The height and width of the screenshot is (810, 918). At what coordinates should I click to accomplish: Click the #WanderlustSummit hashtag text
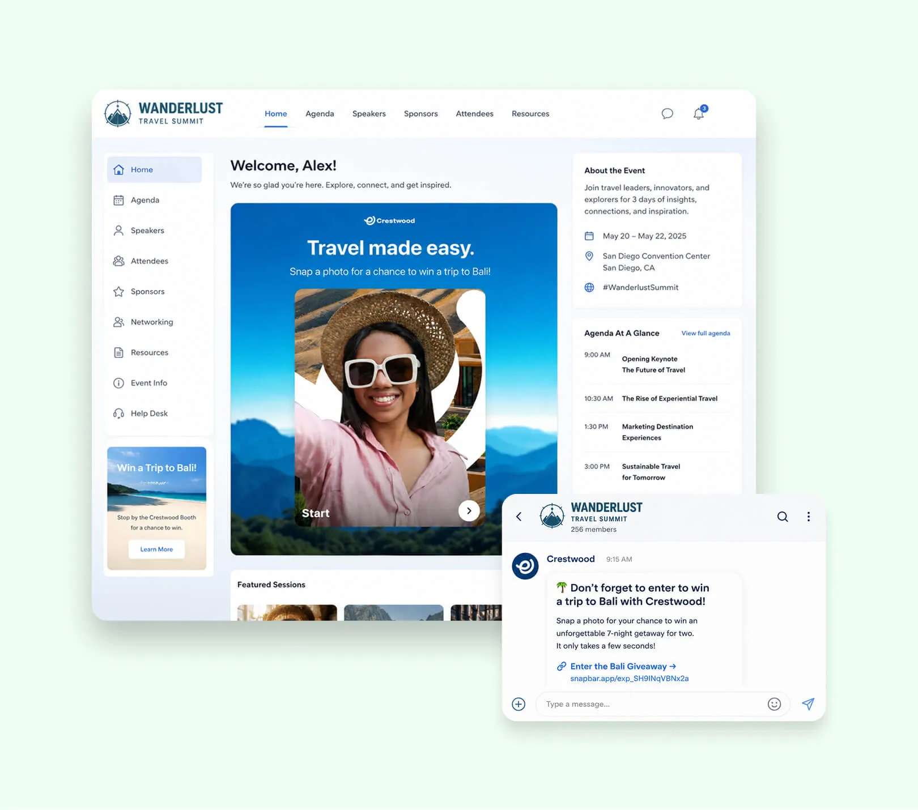(640, 287)
